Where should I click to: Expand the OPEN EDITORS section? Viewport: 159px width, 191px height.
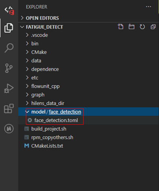22,18
